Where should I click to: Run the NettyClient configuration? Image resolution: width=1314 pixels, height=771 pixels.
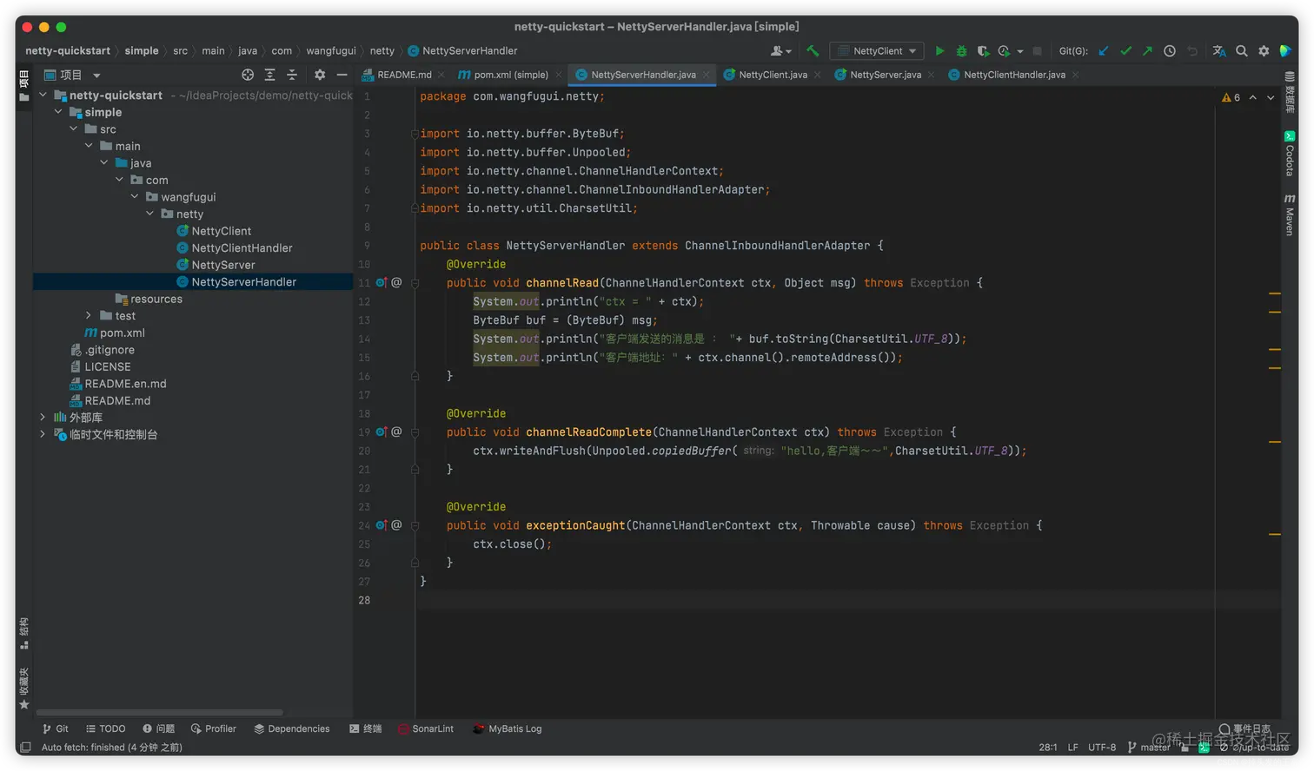pos(939,51)
